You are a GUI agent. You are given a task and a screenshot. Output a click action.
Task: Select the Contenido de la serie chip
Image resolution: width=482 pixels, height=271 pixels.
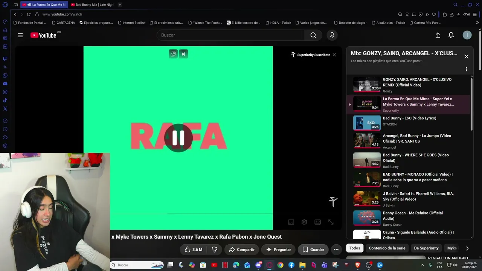click(387, 248)
